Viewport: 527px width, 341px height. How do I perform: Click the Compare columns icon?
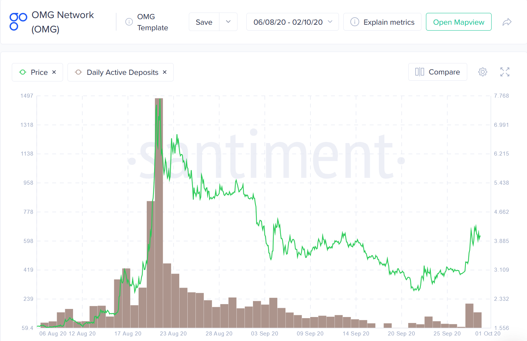click(420, 72)
